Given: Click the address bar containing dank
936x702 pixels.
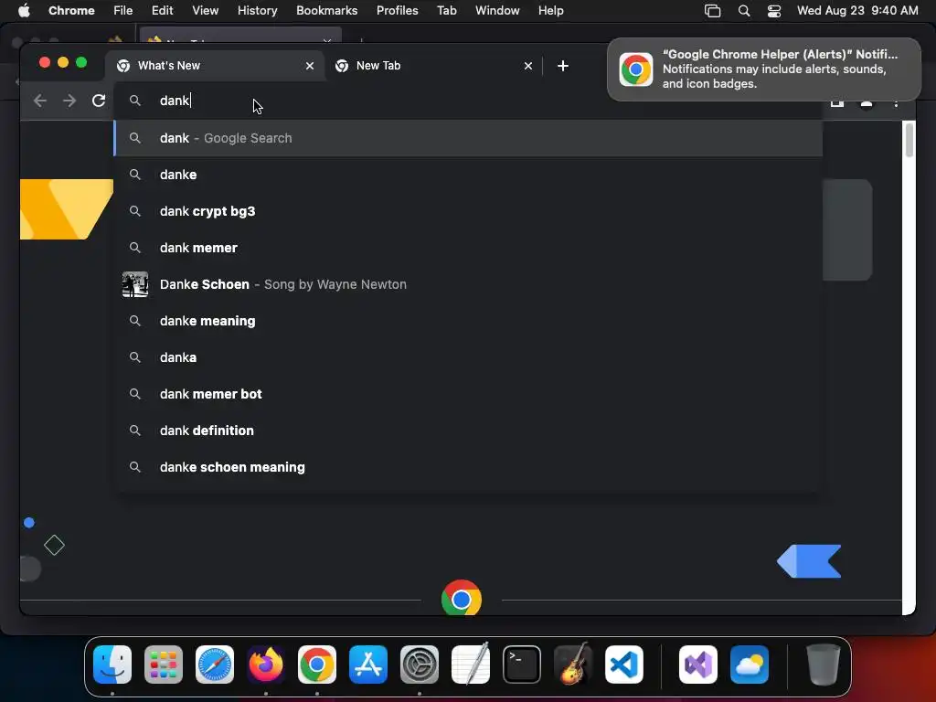Looking at the screenshot, I should (x=467, y=101).
